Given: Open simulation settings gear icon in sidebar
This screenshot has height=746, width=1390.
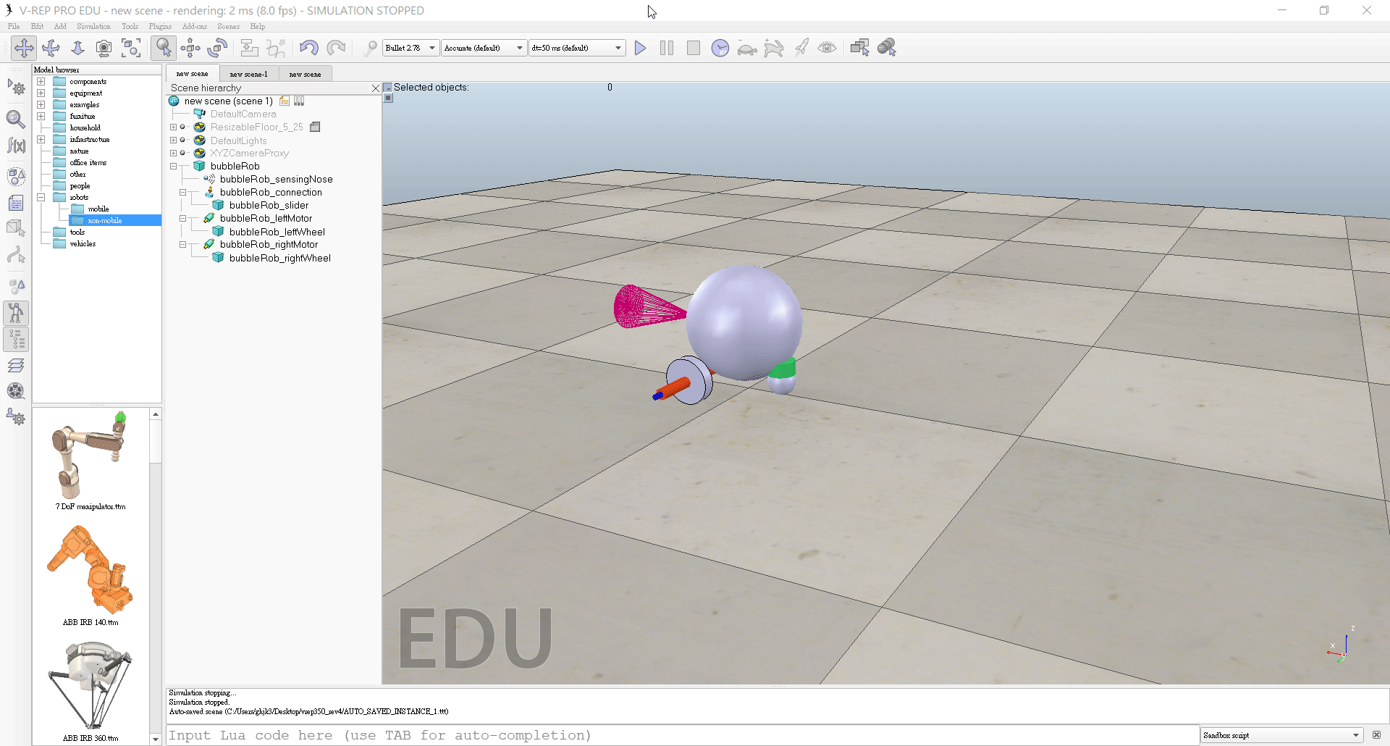Looking at the screenshot, I should pos(16,88).
